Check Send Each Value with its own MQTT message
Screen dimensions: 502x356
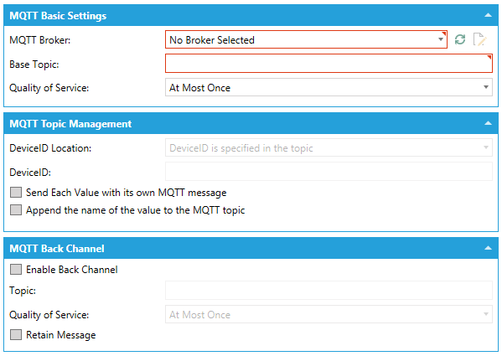16,193
